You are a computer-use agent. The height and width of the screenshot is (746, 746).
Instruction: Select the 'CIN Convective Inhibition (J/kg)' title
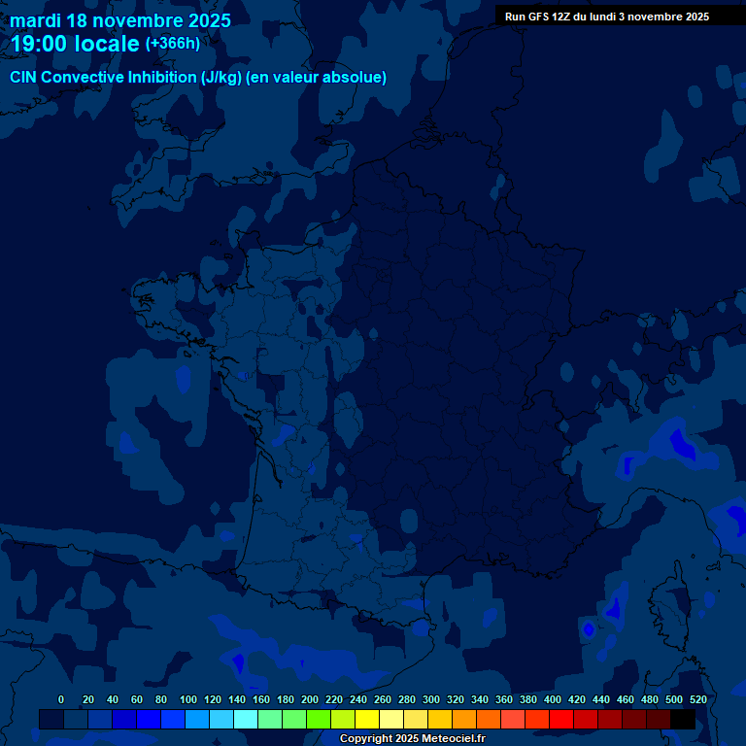tap(125, 77)
